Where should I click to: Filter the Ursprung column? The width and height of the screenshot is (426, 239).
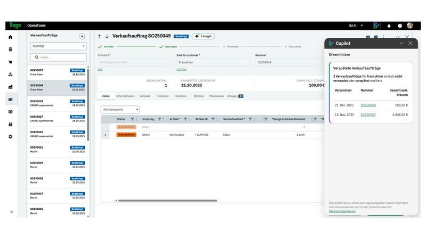[x=160, y=119]
